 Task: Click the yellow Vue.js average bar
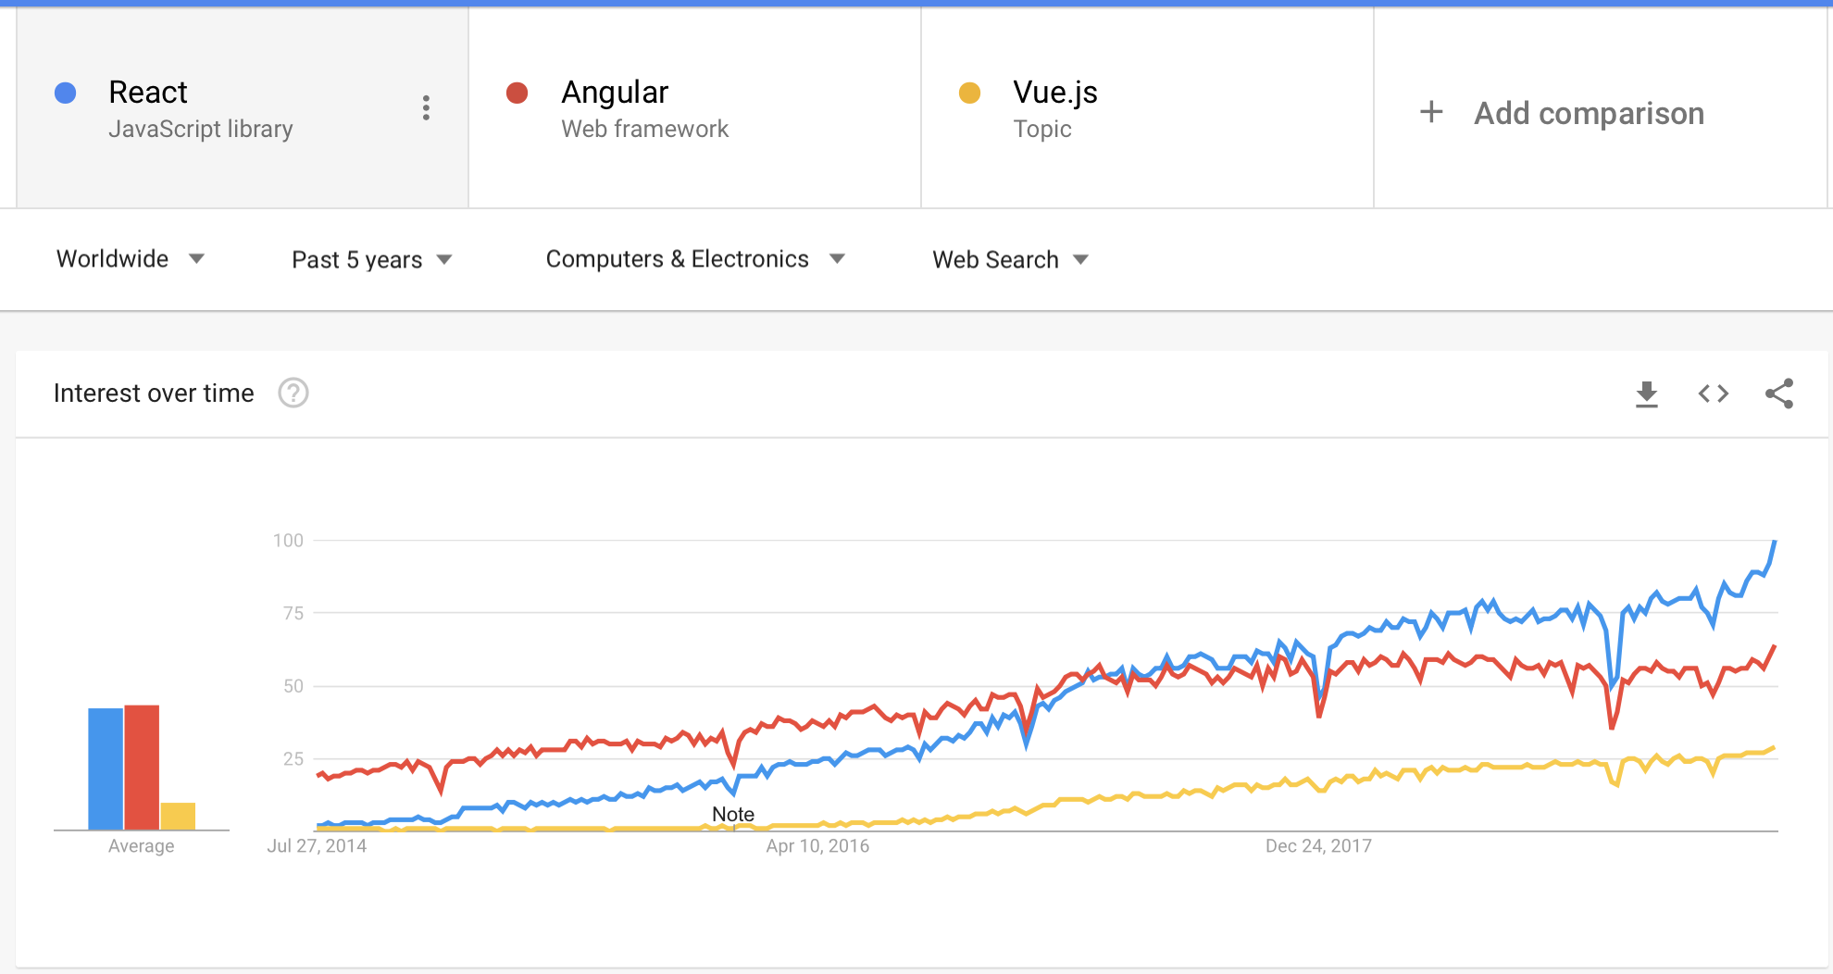(178, 816)
